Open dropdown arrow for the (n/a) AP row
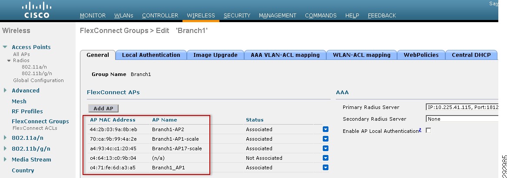 tap(325, 158)
